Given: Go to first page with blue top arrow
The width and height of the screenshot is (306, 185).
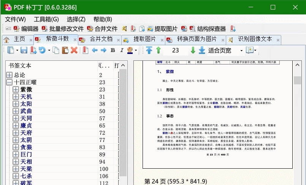Looking at the screenshot, I should coord(149,50).
